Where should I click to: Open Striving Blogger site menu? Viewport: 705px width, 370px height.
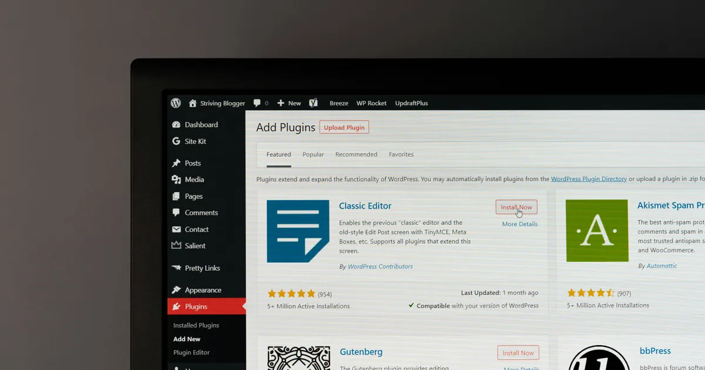[x=222, y=103]
